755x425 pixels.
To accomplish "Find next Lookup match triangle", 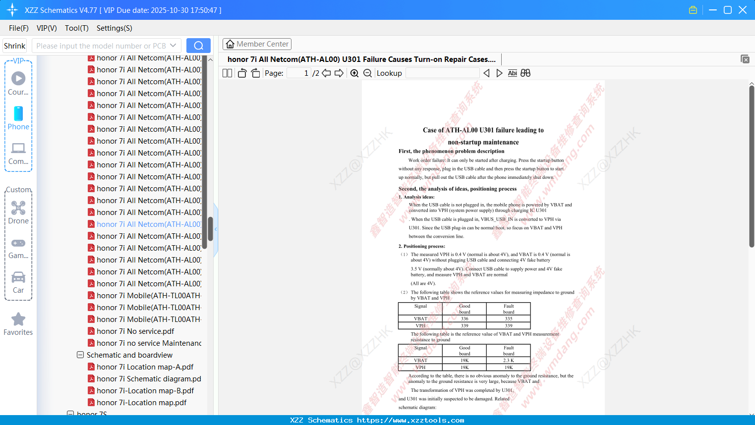I will point(499,73).
